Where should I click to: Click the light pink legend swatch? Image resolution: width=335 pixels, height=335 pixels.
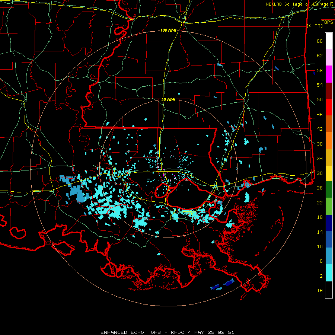coord(329,57)
